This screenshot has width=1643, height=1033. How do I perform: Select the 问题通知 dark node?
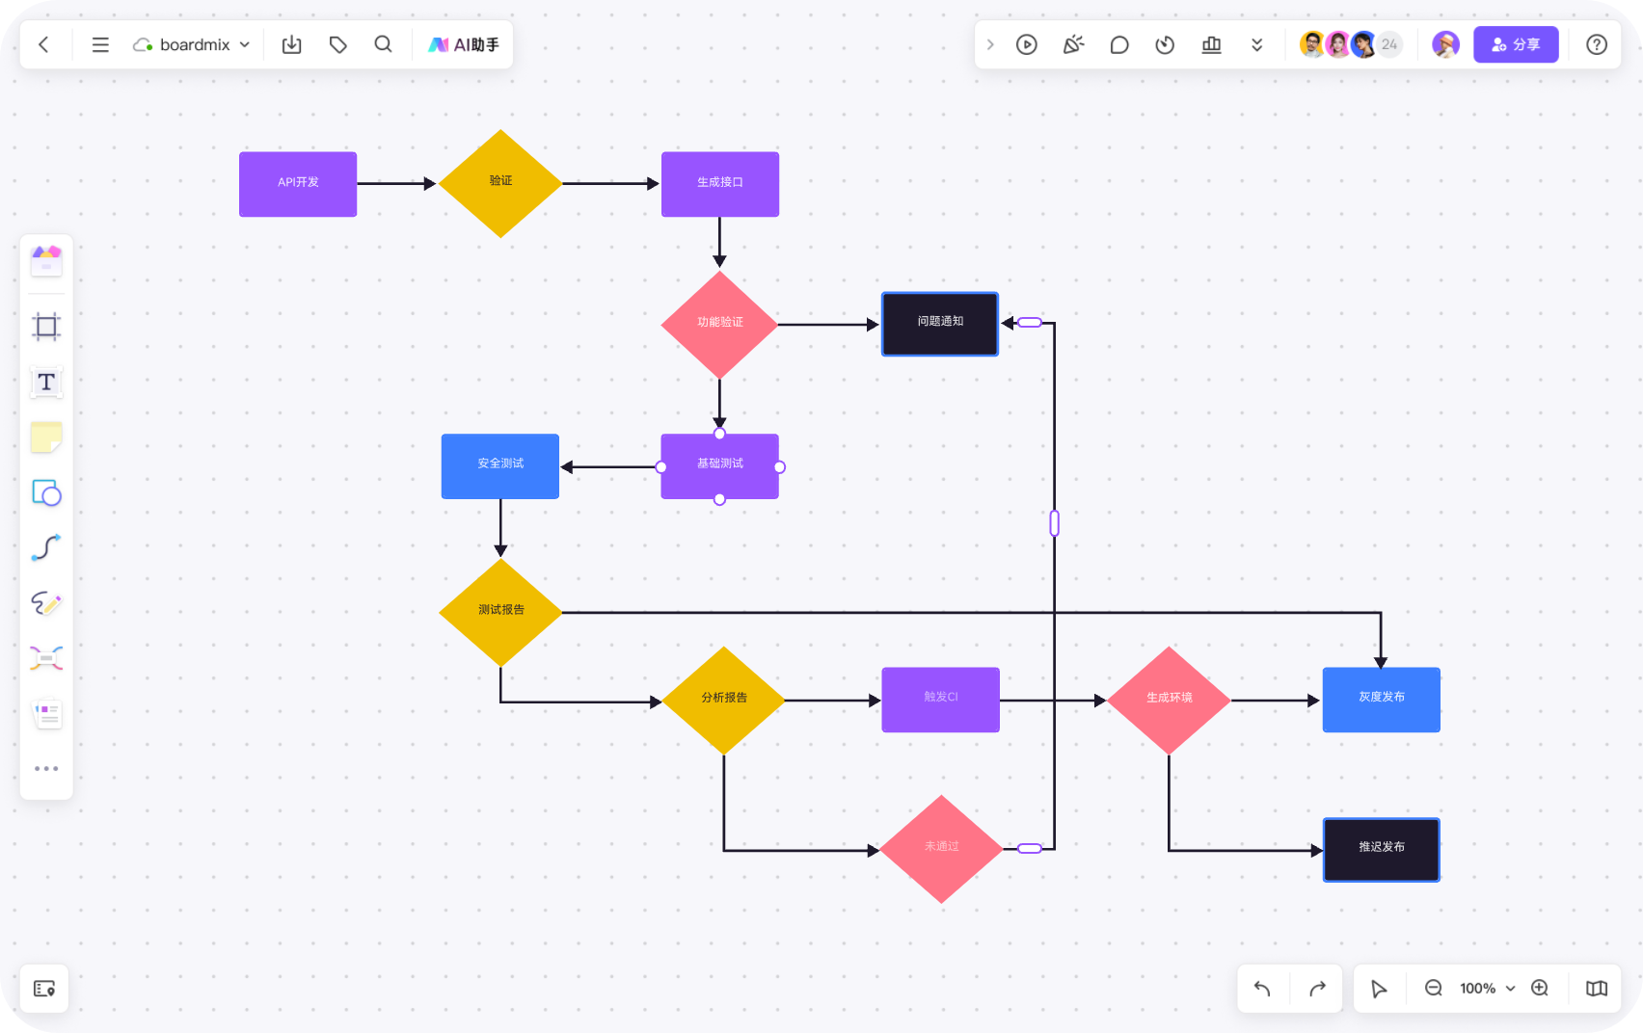[940, 324]
